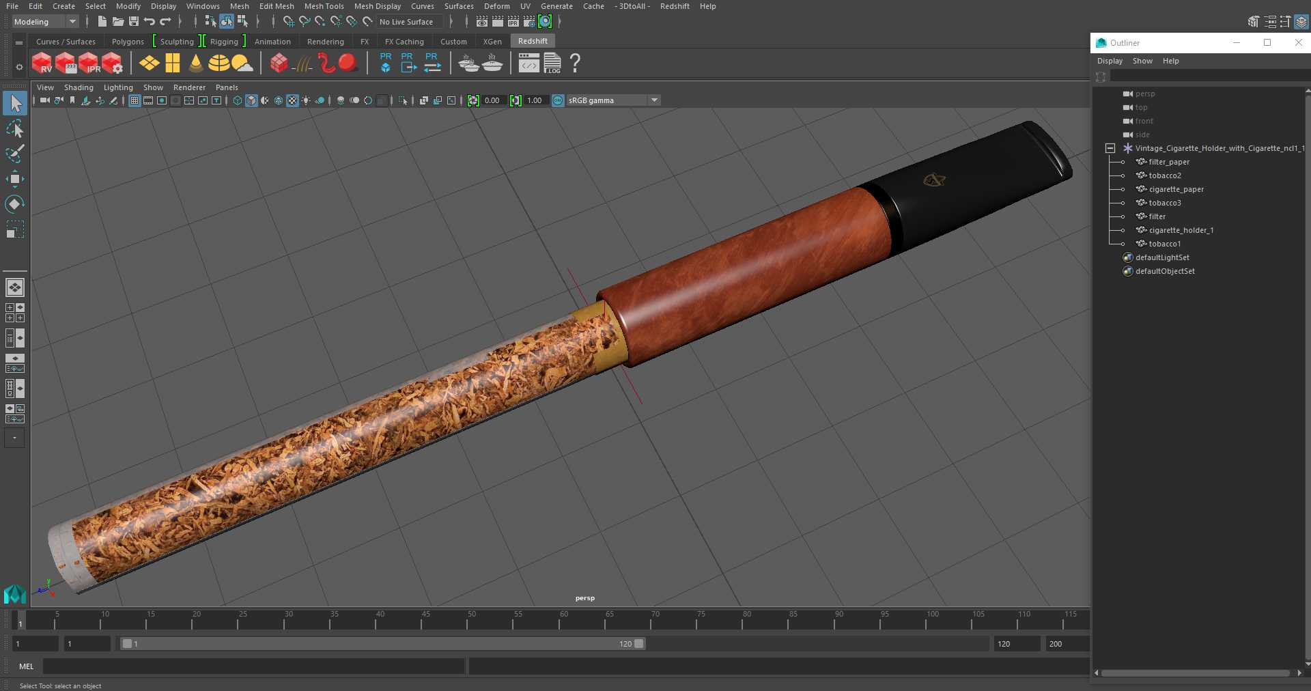Toggle isolate select in viewport toolbar
Image resolution: width=1311 pixels, height=691 pixels.
[x=403, y=100]
